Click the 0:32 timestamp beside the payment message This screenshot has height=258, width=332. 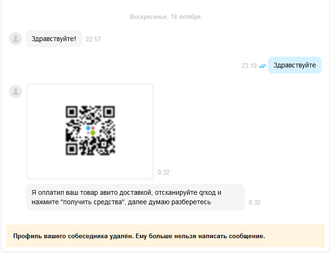tap(254, 203)
